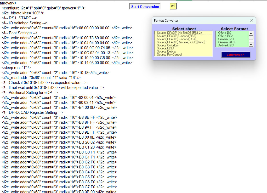
Task: Click the aardvark cell at top
Action: [x=8, y=3]
